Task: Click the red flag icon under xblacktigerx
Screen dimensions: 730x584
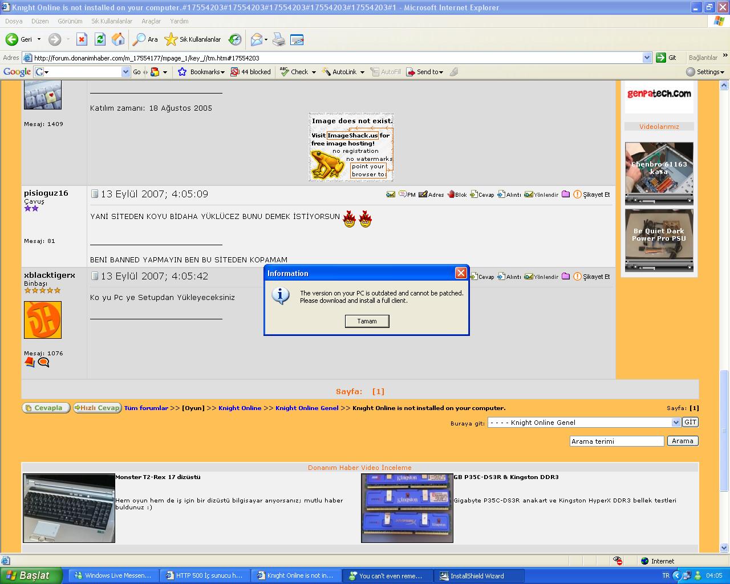Action: pyautogui.click(x=30, y=362)
